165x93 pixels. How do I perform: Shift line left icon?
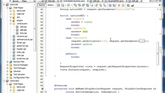point(110,5)
